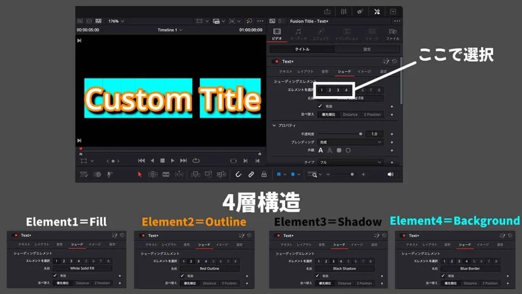Open the ビデオ inspector panel icon
This screenshot has width=522, height=294.
[x=277, y=34]
